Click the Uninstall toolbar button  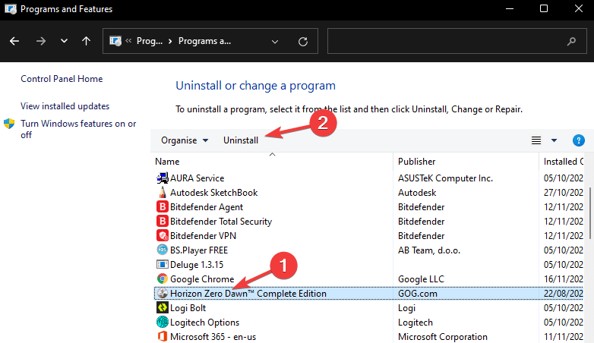(240, 140)
